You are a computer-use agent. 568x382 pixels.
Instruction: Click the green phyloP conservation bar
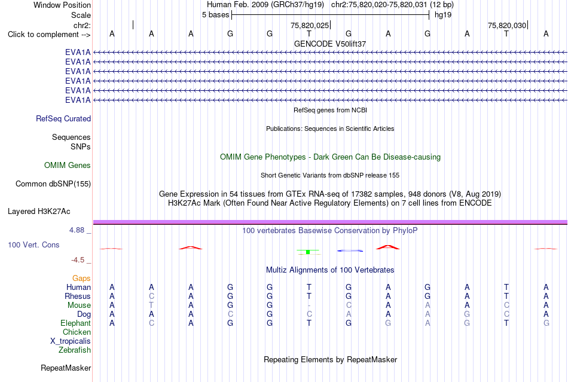coord(309,252)
